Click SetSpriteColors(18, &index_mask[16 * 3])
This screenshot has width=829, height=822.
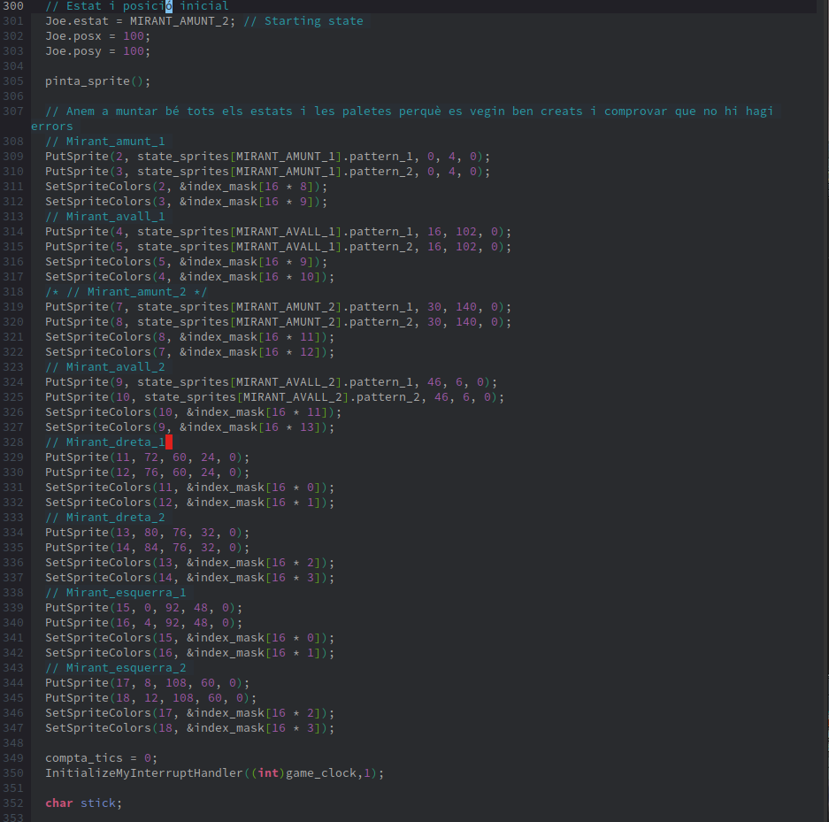click(x=190, y=728)
